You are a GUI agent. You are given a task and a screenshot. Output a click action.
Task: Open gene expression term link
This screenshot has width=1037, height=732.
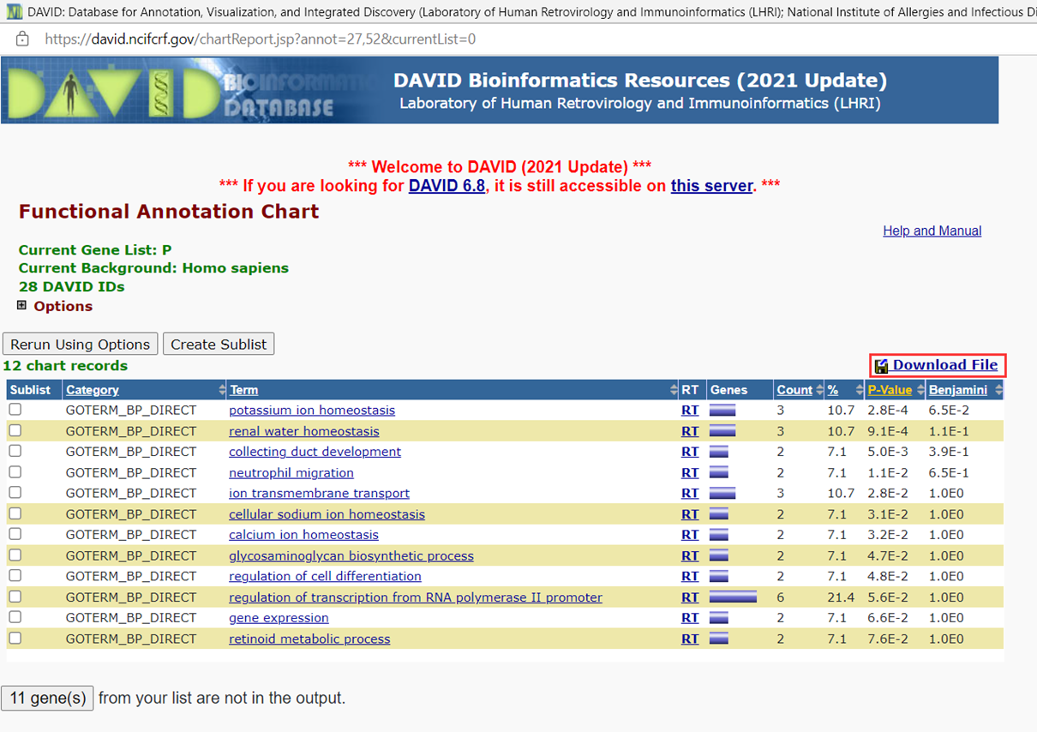(279, 618)
